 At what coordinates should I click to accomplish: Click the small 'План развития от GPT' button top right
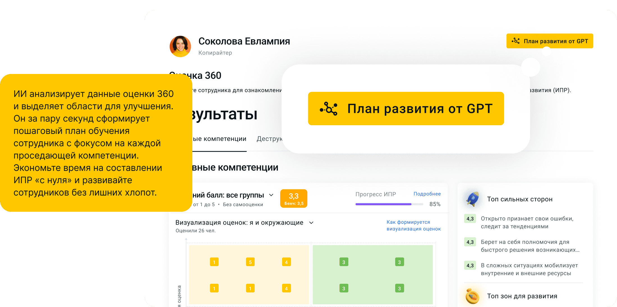[550, 41]
